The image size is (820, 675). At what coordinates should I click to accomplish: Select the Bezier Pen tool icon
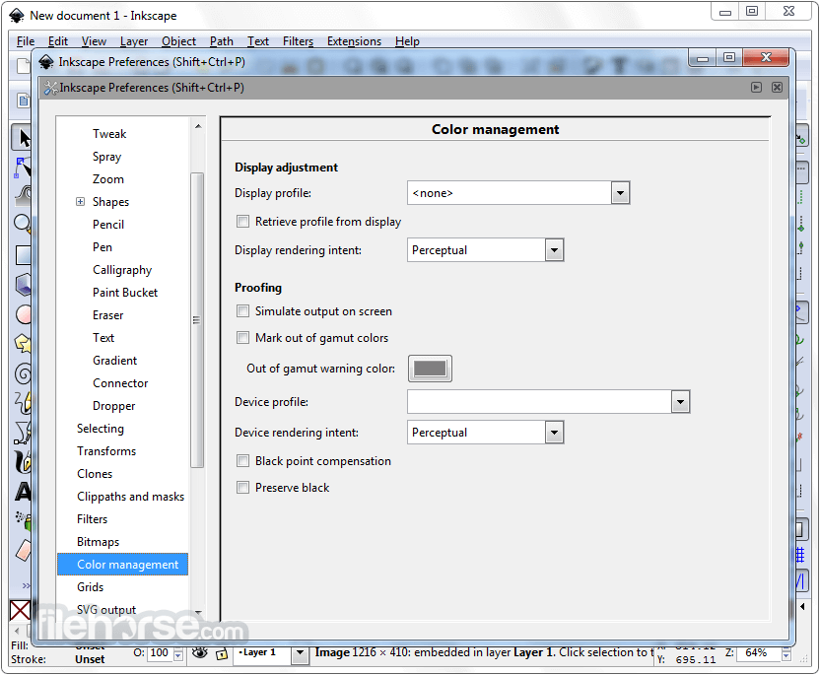(22, 433)
